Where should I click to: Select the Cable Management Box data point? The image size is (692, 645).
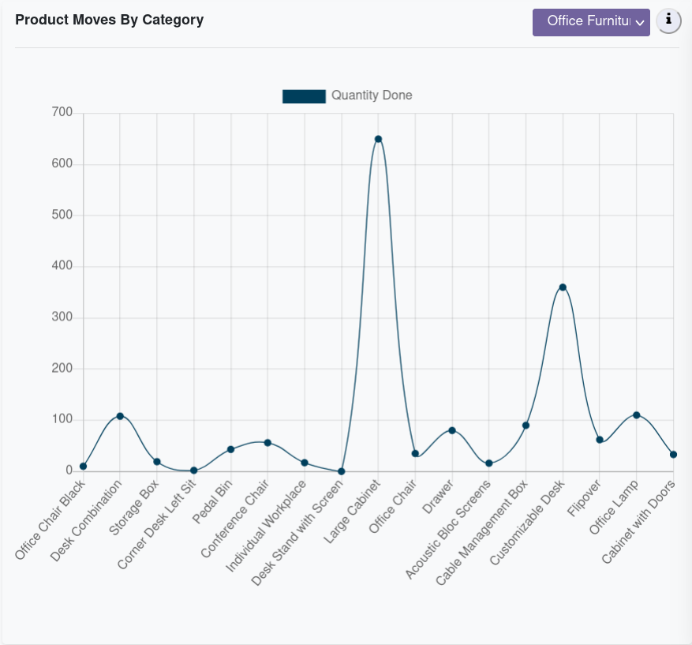[526, 426]
